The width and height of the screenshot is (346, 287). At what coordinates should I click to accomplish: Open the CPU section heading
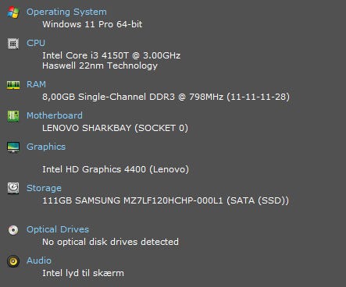(x=36, y=43)
